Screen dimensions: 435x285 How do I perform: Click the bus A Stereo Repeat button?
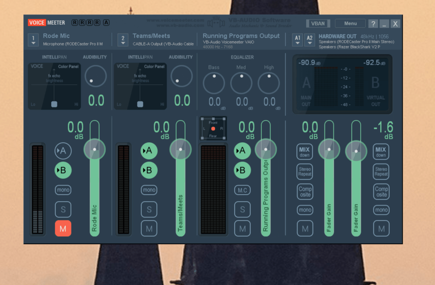click(305, 172)
